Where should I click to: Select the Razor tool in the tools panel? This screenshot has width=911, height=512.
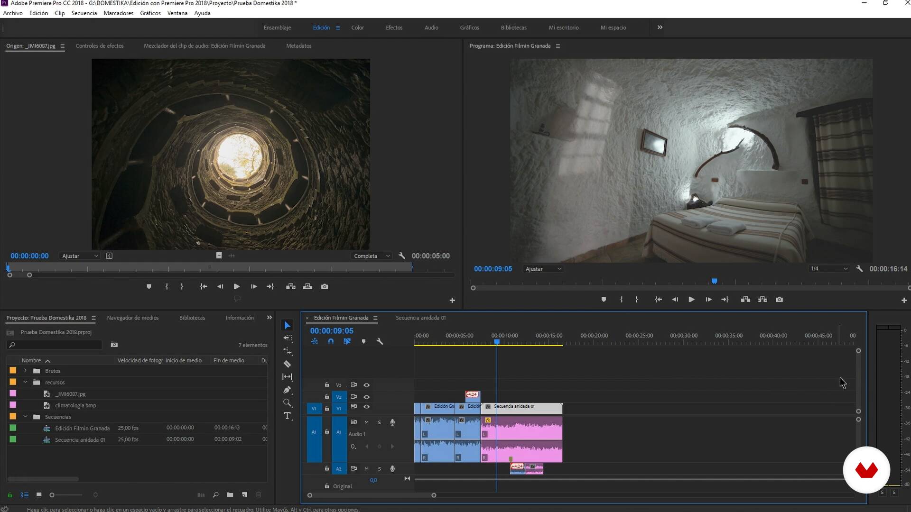(287, 364)
